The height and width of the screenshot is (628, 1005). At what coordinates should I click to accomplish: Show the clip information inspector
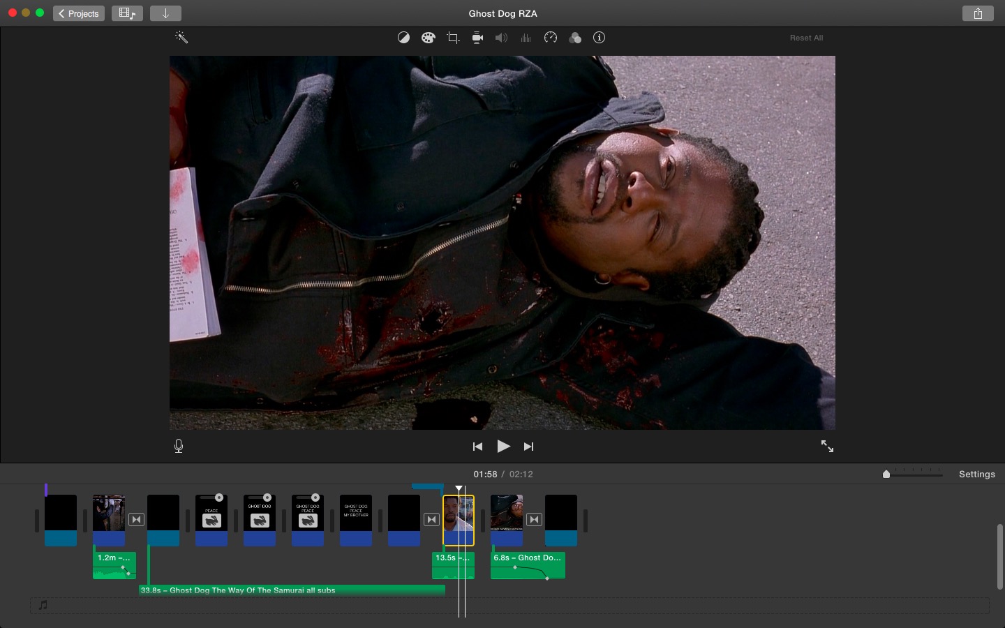[x=599, y=38]
